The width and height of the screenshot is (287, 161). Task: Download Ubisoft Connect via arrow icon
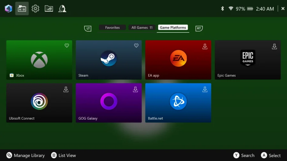pyautogui.click(x=66, y=89)
